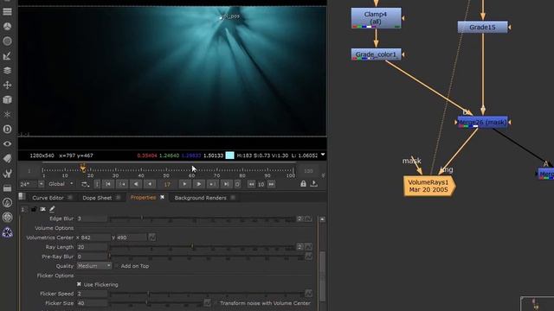Click the viewer lock icon beside the timeline
This screenshot has width=554, height=311.
point(303,184)
